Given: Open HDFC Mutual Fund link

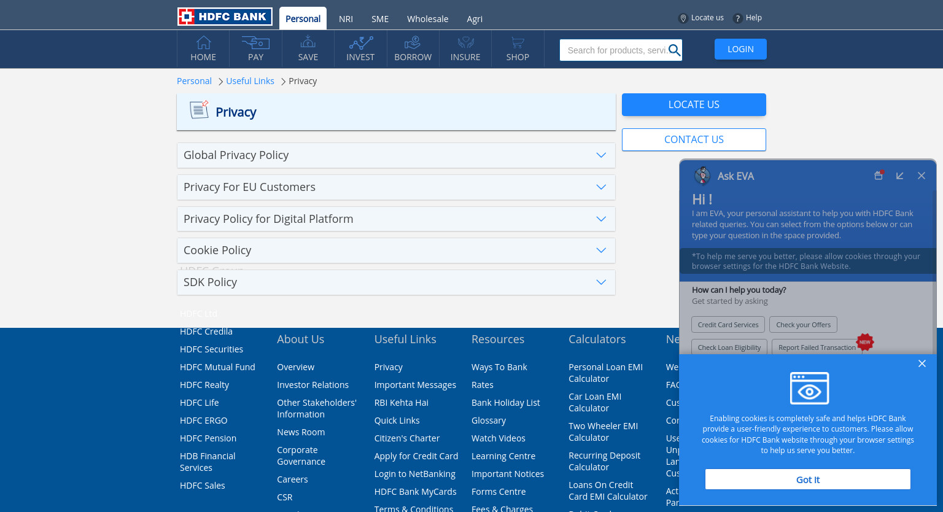Looking at the screenshot, I should click(217, 367).
